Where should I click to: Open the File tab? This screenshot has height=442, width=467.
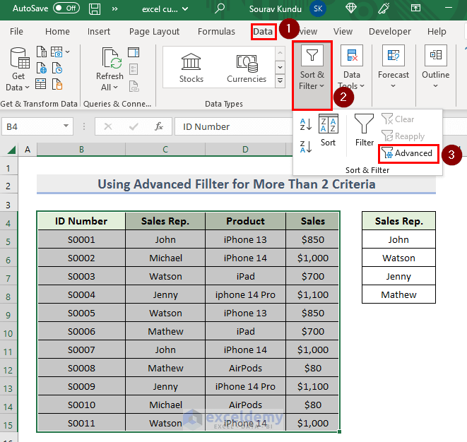point(16,32)
